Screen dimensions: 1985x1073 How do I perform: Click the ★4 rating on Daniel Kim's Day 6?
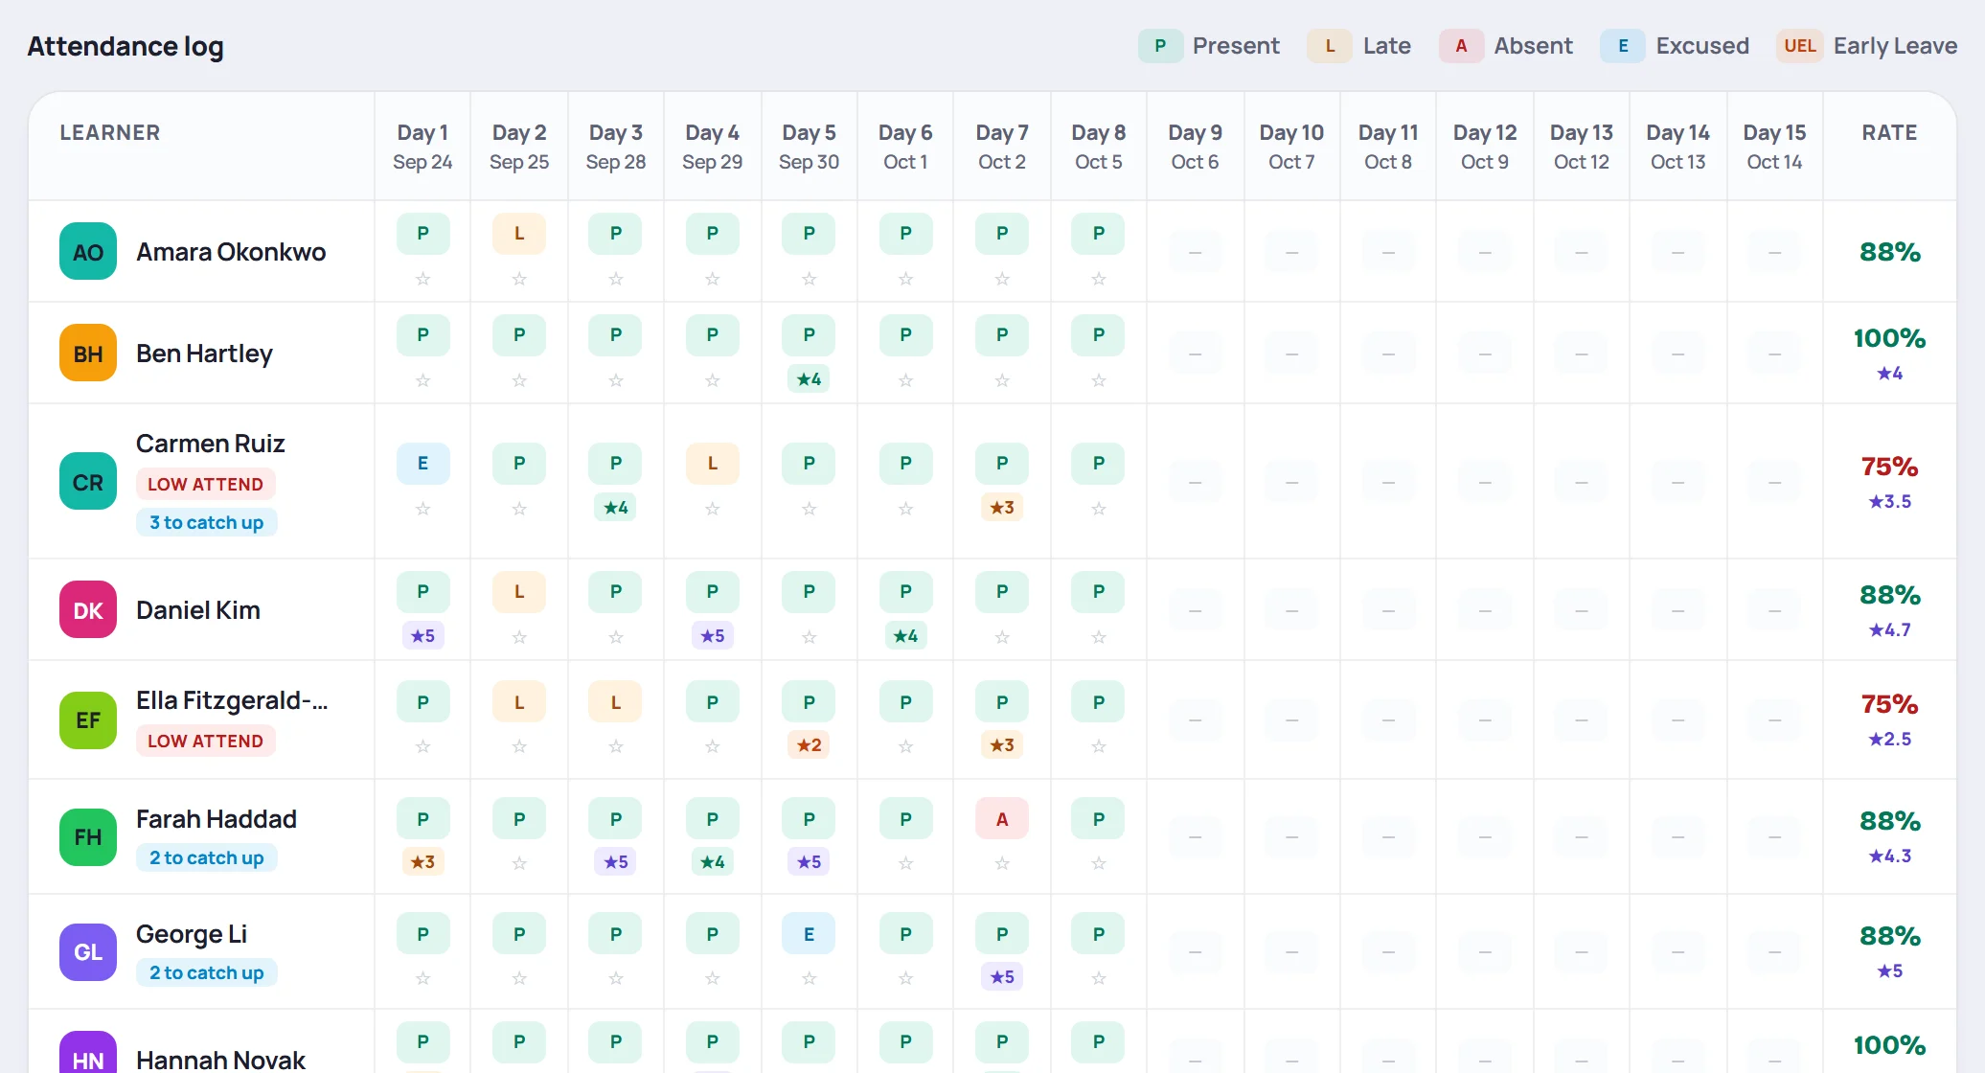(905, 636)
